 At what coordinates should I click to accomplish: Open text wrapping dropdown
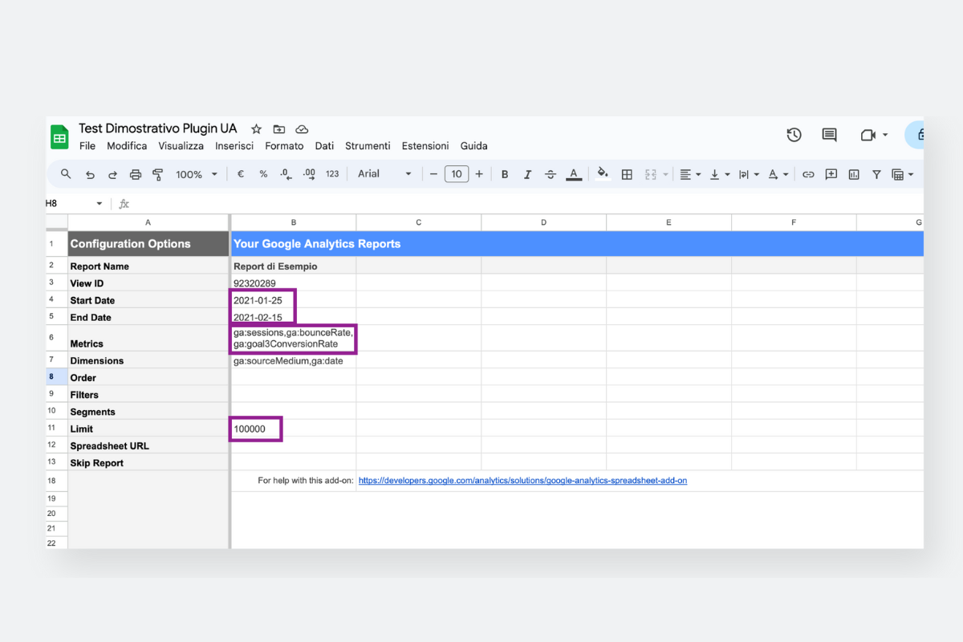click(x=748, y=174)
